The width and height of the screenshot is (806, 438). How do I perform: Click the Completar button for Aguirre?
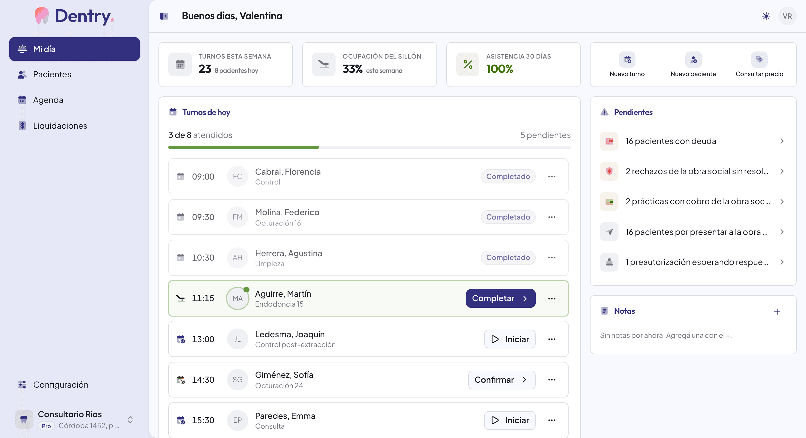pos(500,298)
